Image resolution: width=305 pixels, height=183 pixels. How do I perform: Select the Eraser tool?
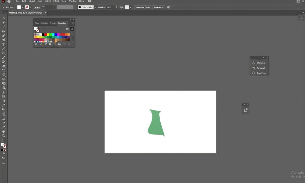click(4, 66)
